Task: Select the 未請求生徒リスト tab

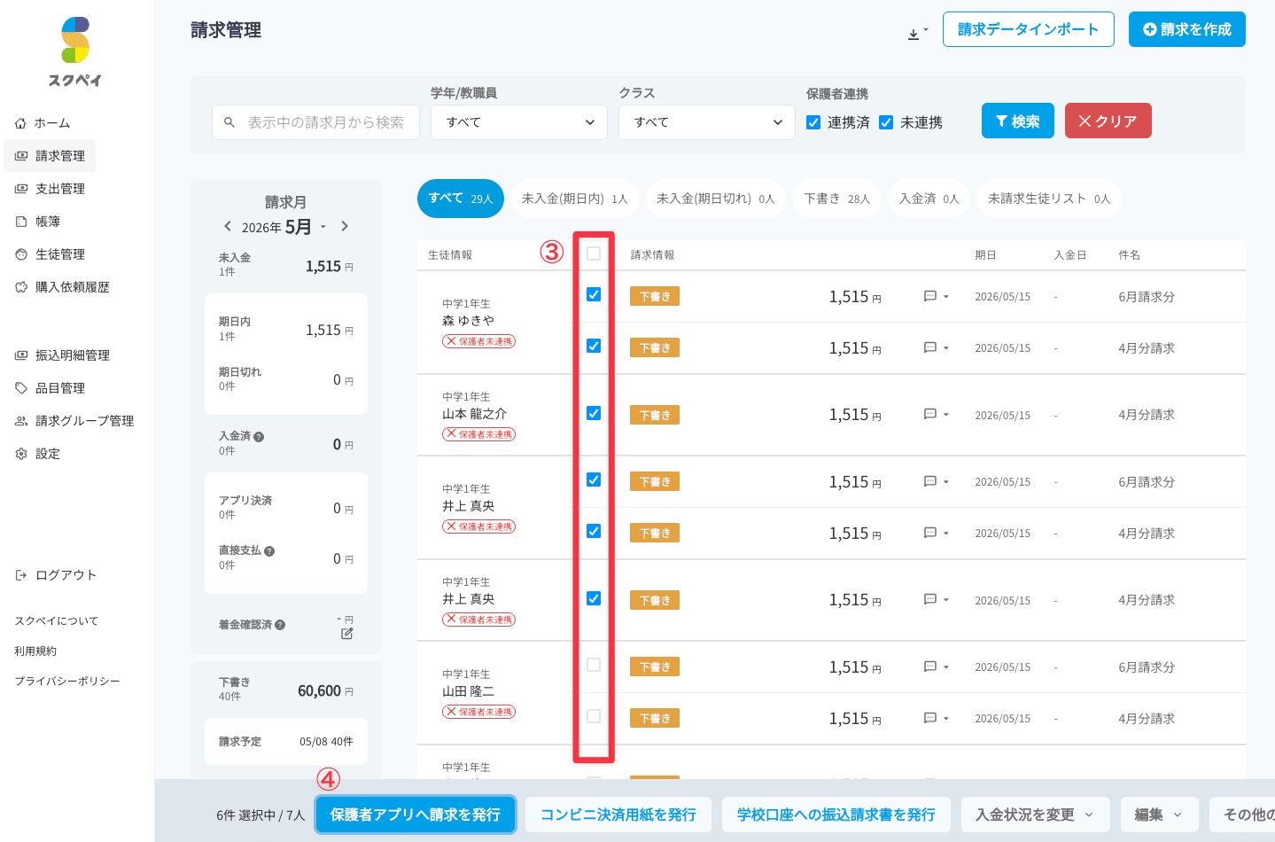Action: point(1049,199)
